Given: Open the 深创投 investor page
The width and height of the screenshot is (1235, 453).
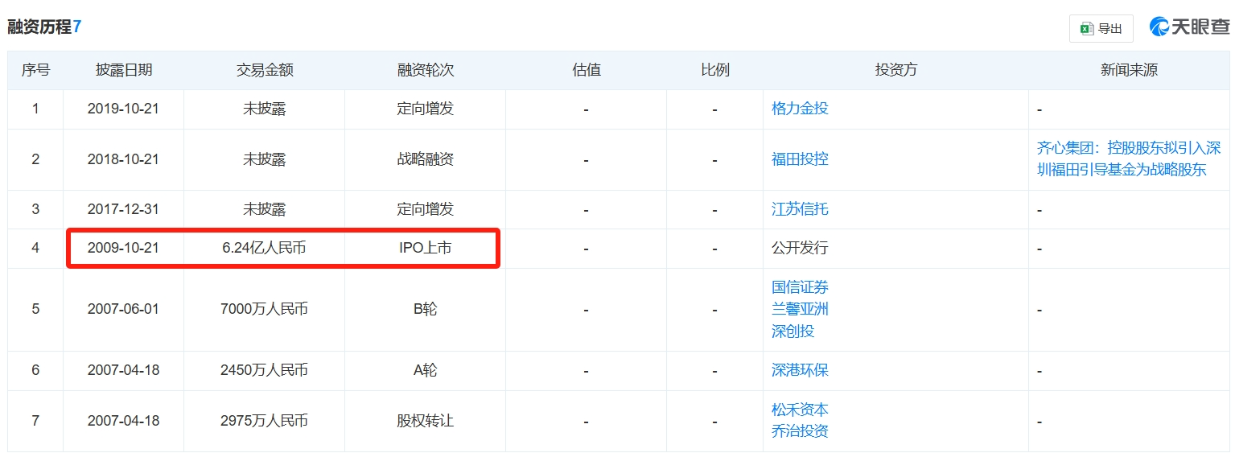Looking at the screenshot, I should pyautogui.click(x=793, y=331).
